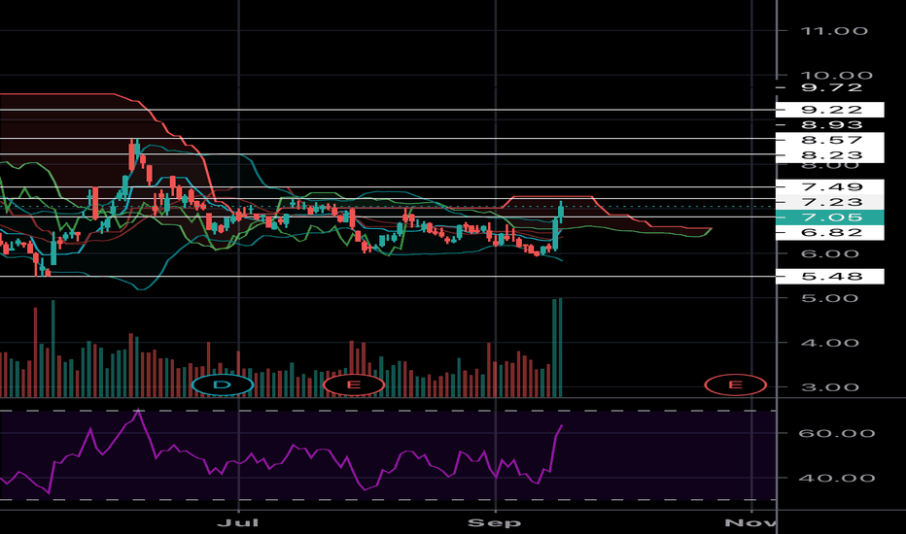Click the 5.00 price axis label
Screen dimensions: 906x534
(x=830, y=298)
